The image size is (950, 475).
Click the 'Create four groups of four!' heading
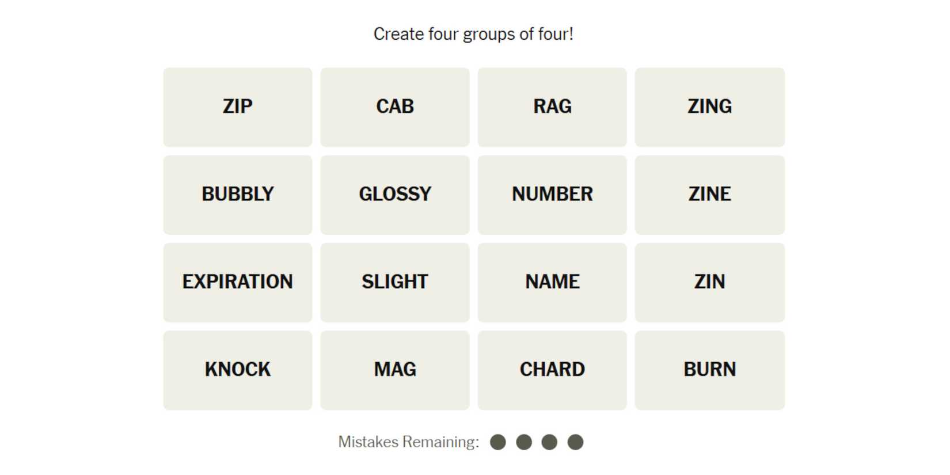[473, 34]
